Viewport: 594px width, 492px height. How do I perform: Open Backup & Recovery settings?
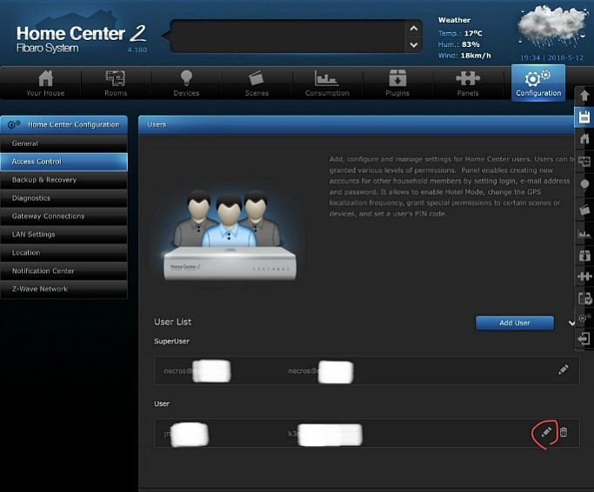63,180
